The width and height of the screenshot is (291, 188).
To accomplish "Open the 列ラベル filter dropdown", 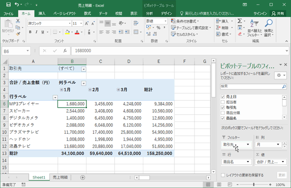I will [83, 83].
